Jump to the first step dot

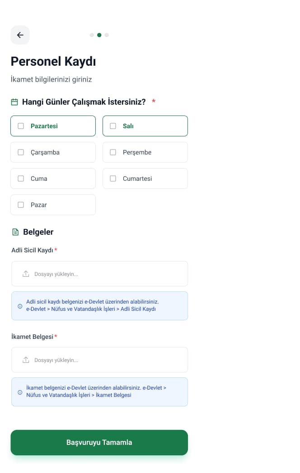92,35
